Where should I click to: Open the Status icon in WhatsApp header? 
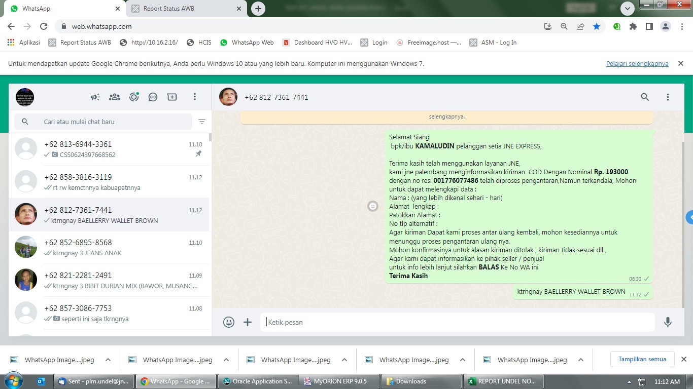pos(134,97)
